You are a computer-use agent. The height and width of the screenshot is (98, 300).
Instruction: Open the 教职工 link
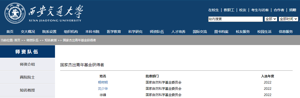pos(229,10)
